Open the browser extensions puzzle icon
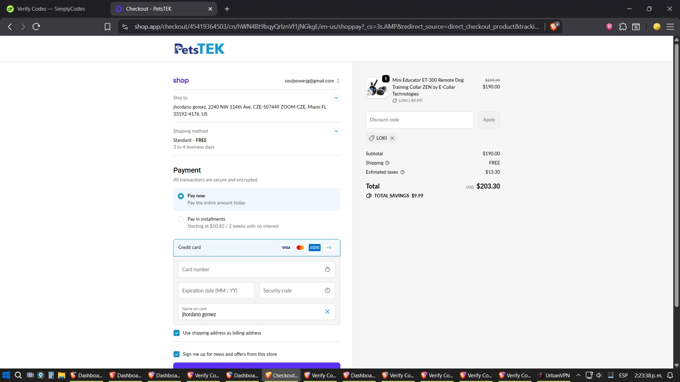680x382 pixels. [x=623, y=27]
